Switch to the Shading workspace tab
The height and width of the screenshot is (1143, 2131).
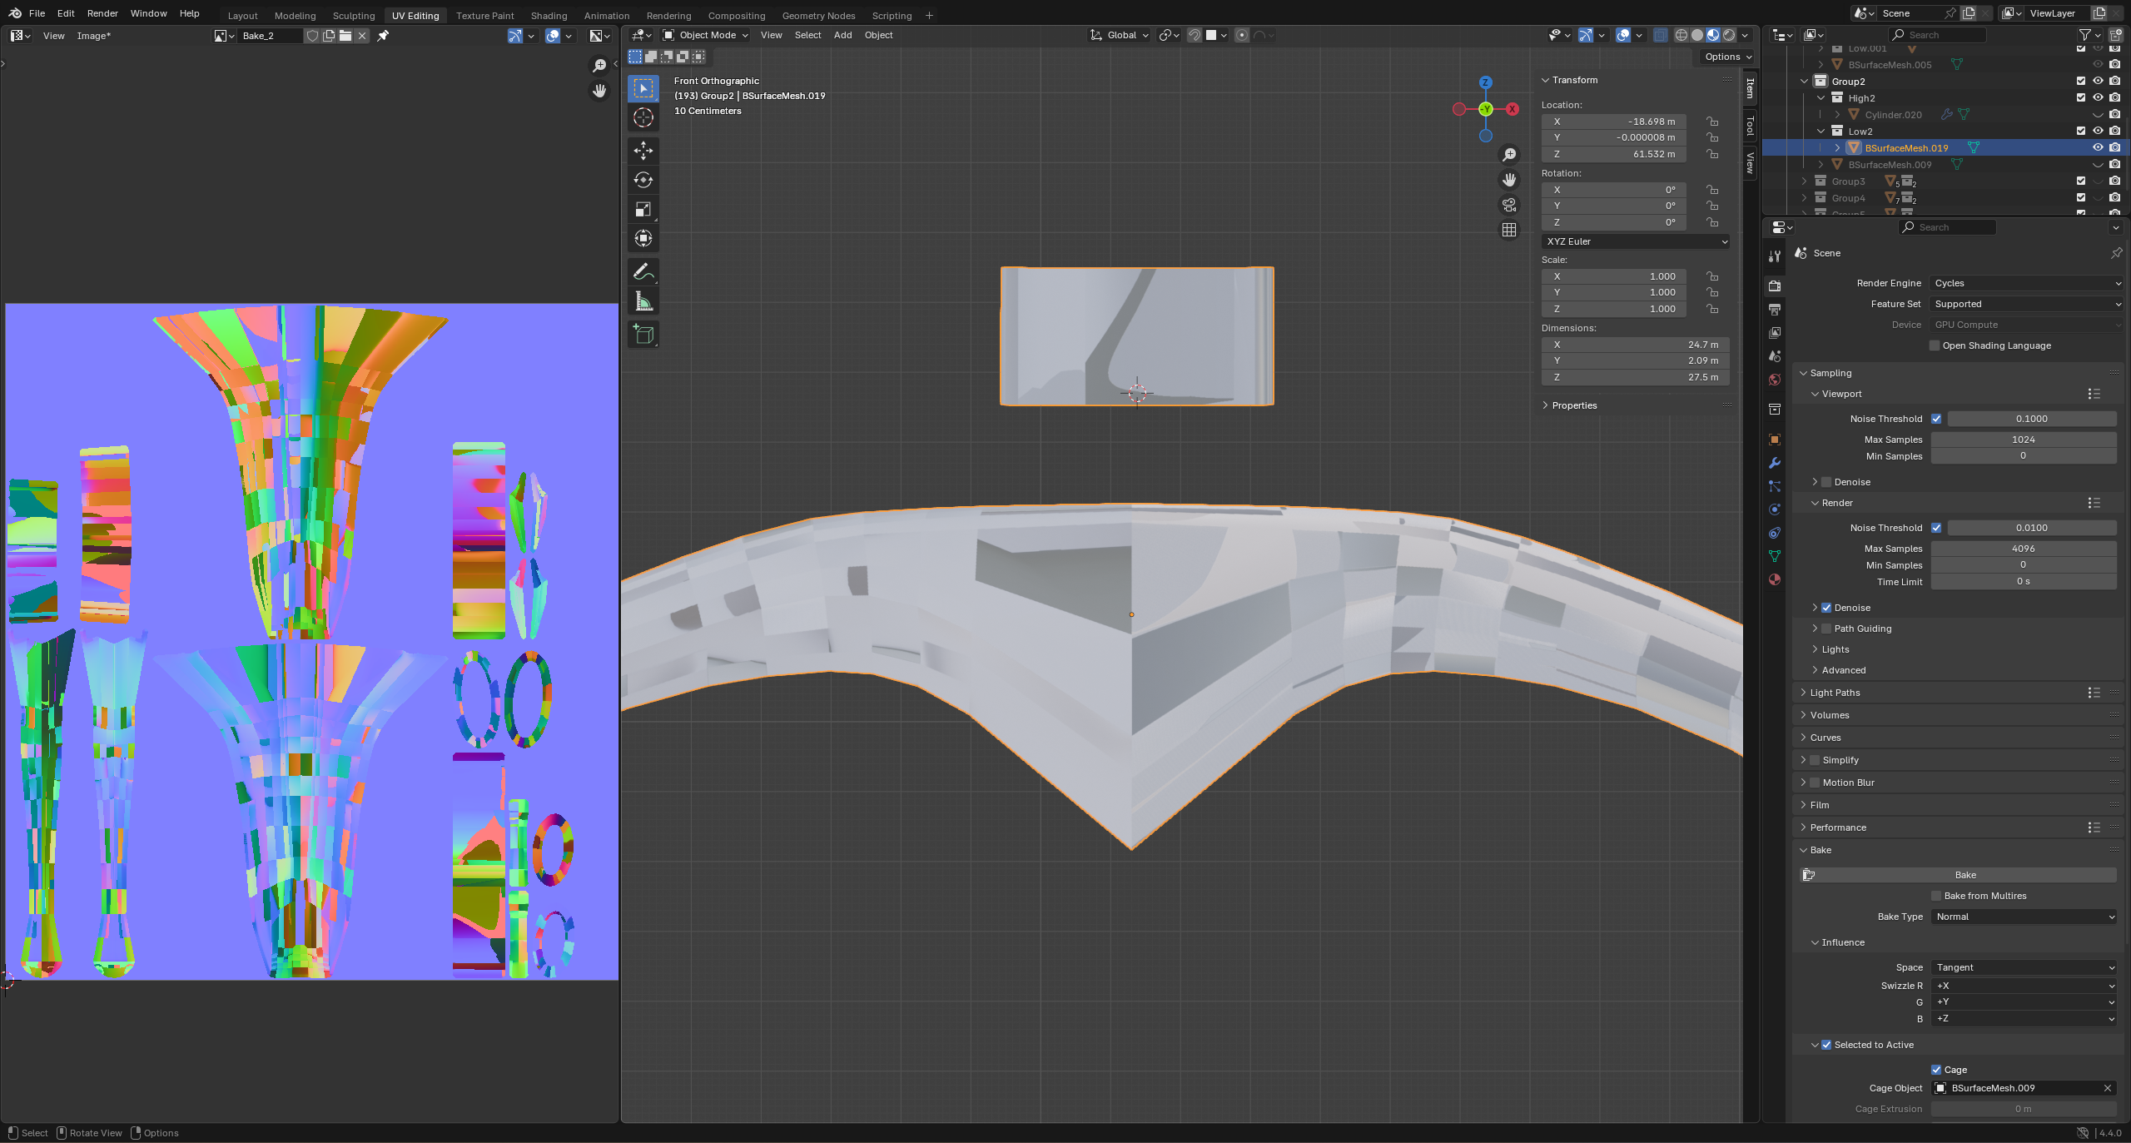tap(549, 15)
